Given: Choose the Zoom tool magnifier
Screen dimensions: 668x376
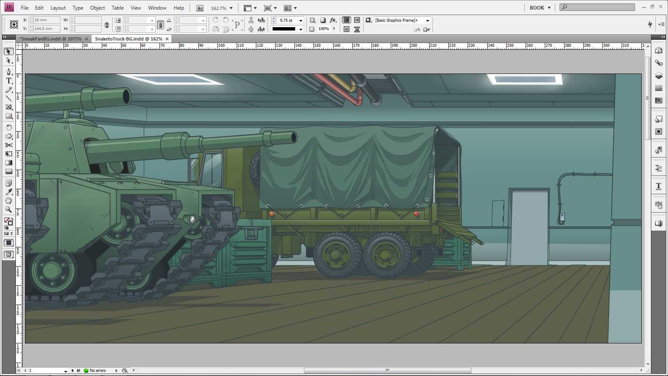Looking at the screenshot, I should coord(8,210).
